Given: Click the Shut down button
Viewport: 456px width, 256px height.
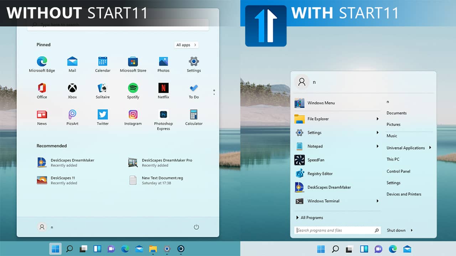Looking at the screenshot, I should tap(396, 230).
